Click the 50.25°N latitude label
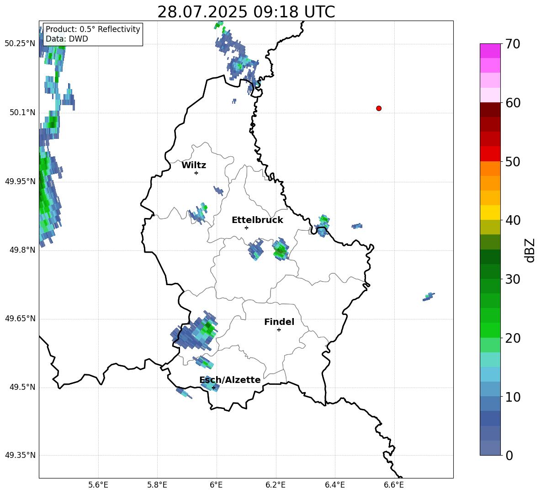The image size is (541, 494). click(x=20, y=44)
